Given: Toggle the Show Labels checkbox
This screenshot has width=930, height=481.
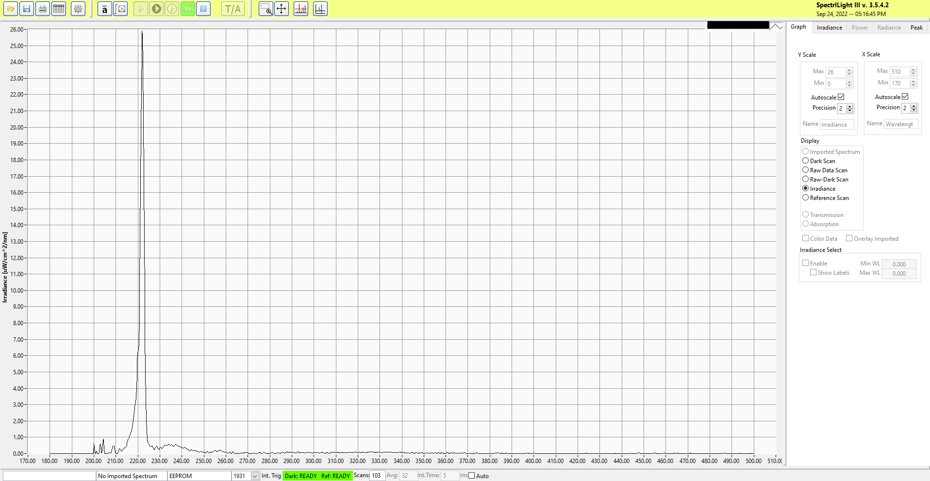Looking at the screenshot, I should tap(814, 272).
